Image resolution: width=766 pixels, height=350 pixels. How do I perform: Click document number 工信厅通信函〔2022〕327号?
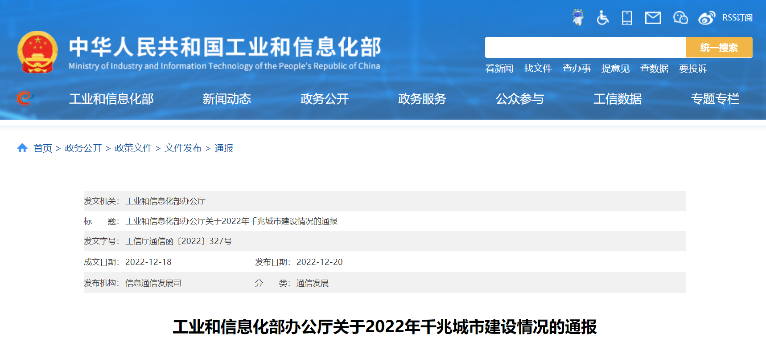(x=178, y=241)
